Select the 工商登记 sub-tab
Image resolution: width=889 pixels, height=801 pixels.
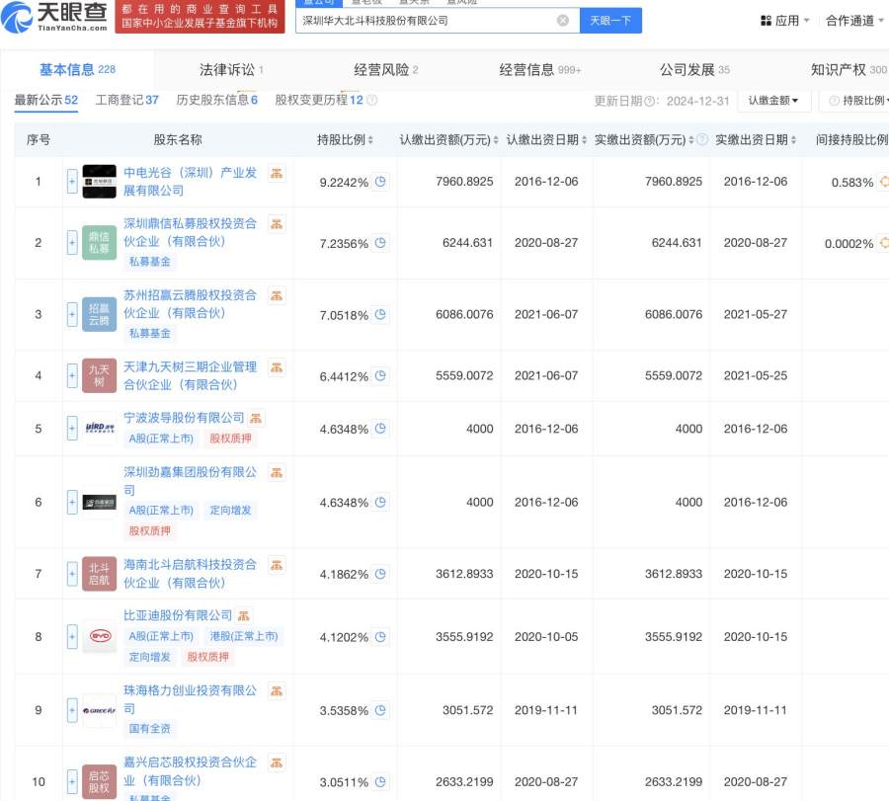(x=126, y=101)
